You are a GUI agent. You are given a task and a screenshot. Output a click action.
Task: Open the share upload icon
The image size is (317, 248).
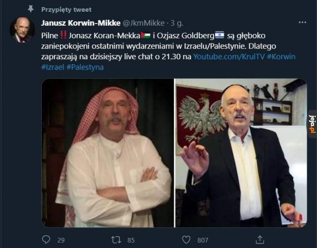(260, 240)
